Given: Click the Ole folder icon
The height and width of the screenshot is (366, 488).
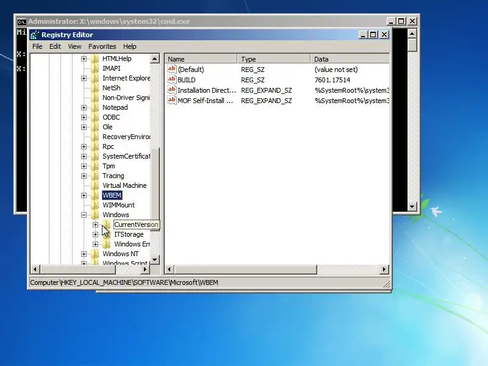Looking at the screenshot, I should [95, 127].
